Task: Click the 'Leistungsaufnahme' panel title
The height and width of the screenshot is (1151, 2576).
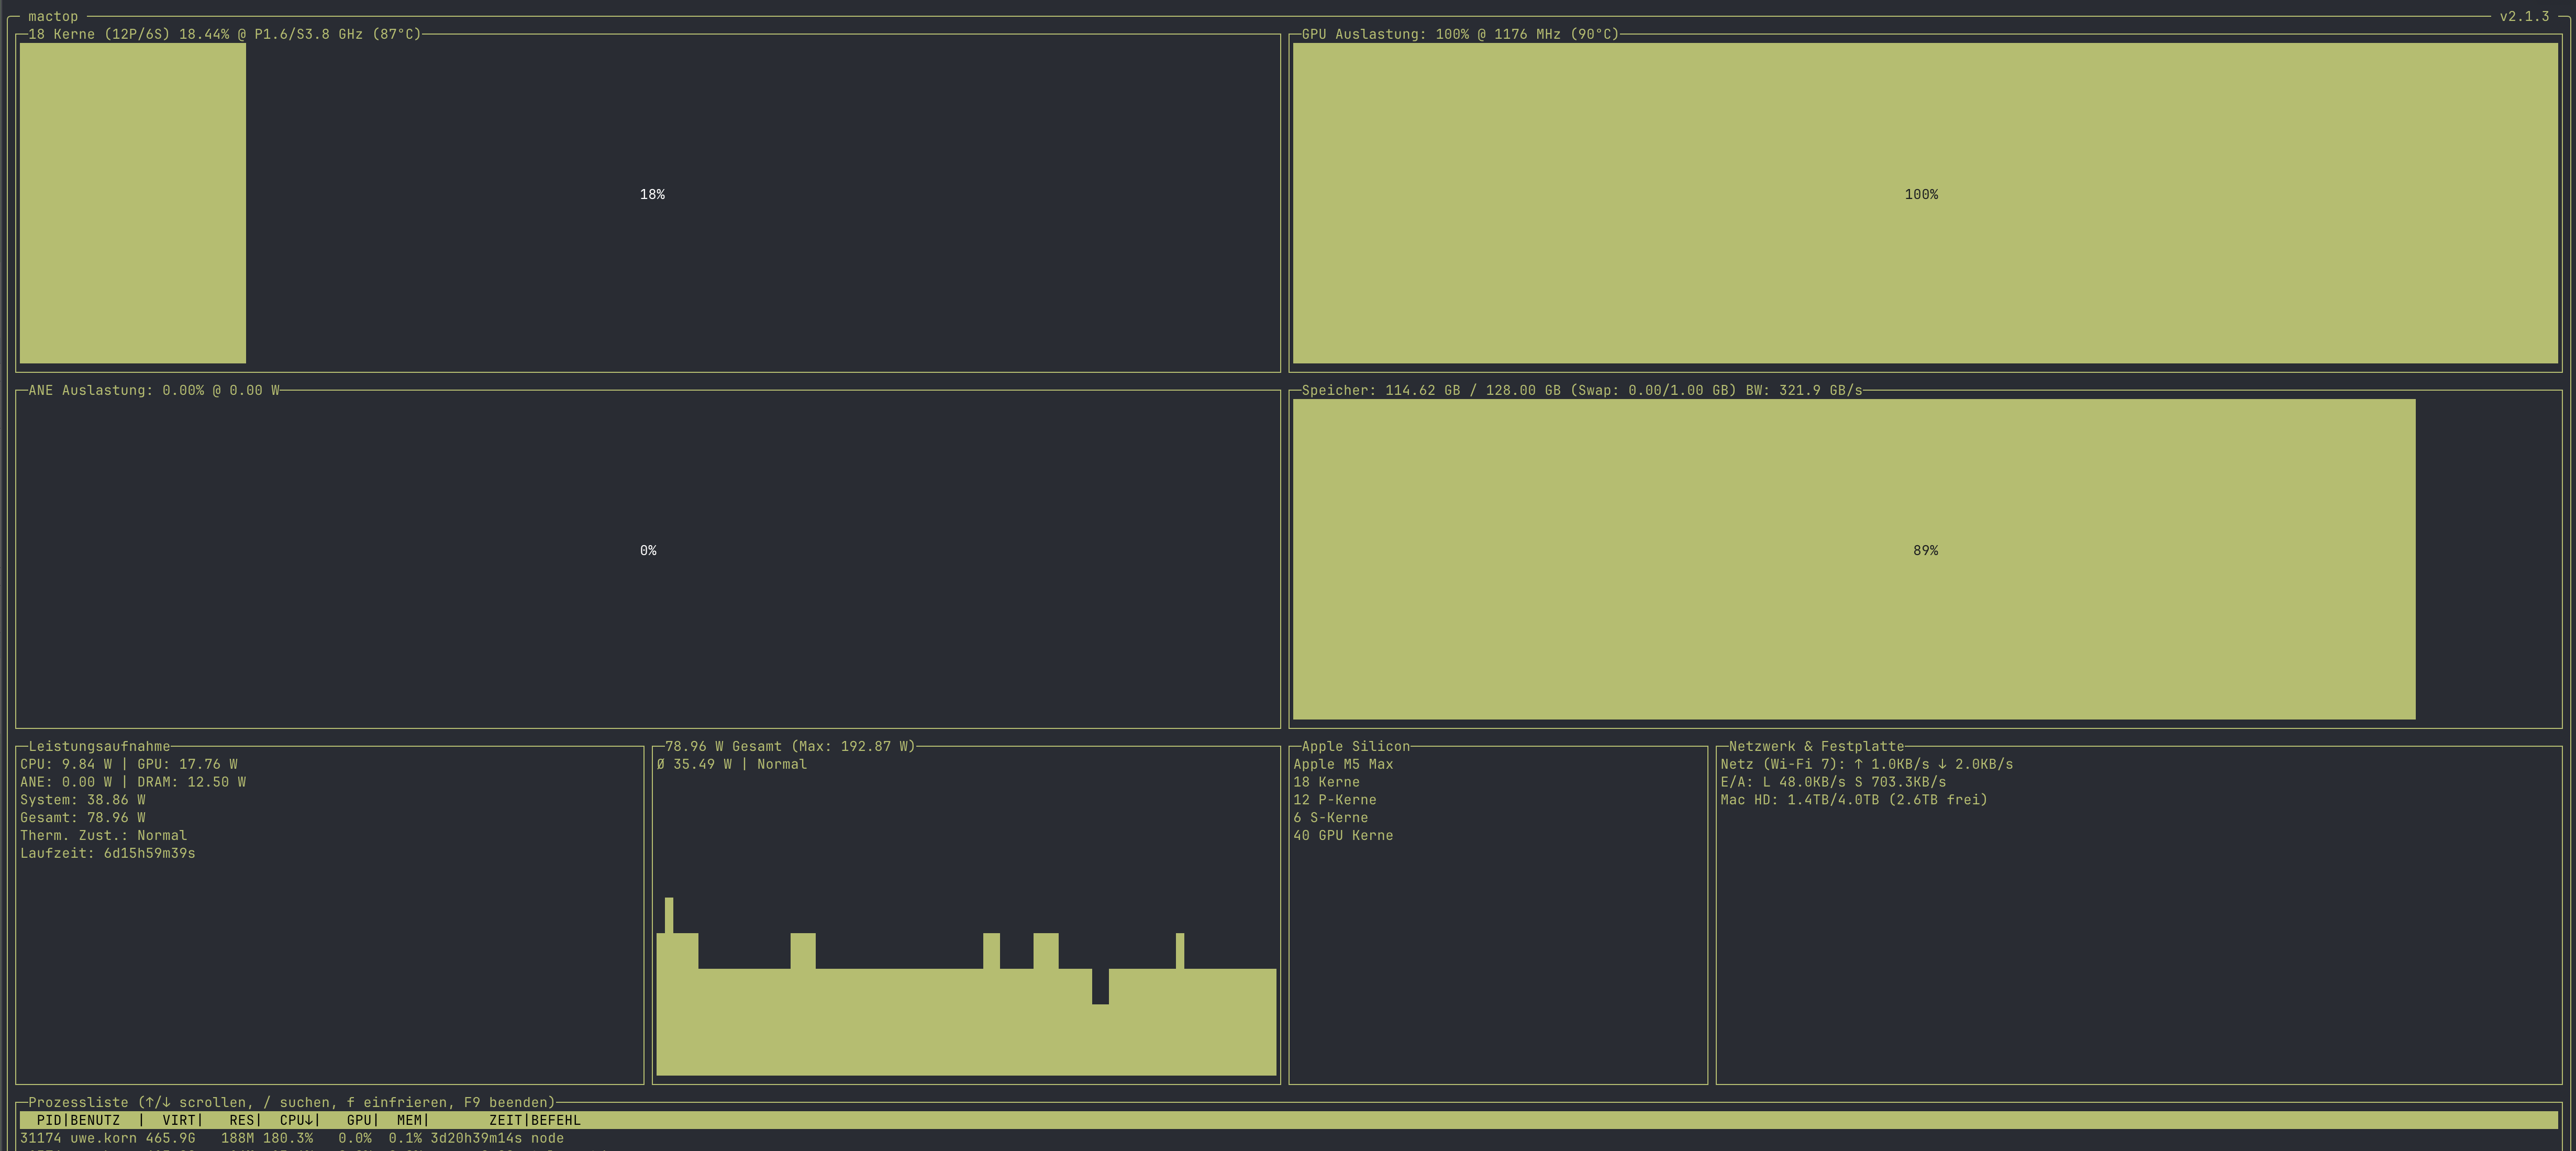Action: tap(99, 746)
